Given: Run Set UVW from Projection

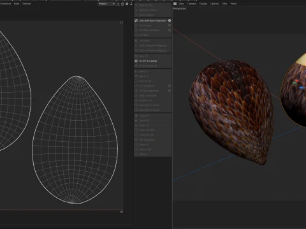Looking at the screenshot, I should tap(151, 20).
